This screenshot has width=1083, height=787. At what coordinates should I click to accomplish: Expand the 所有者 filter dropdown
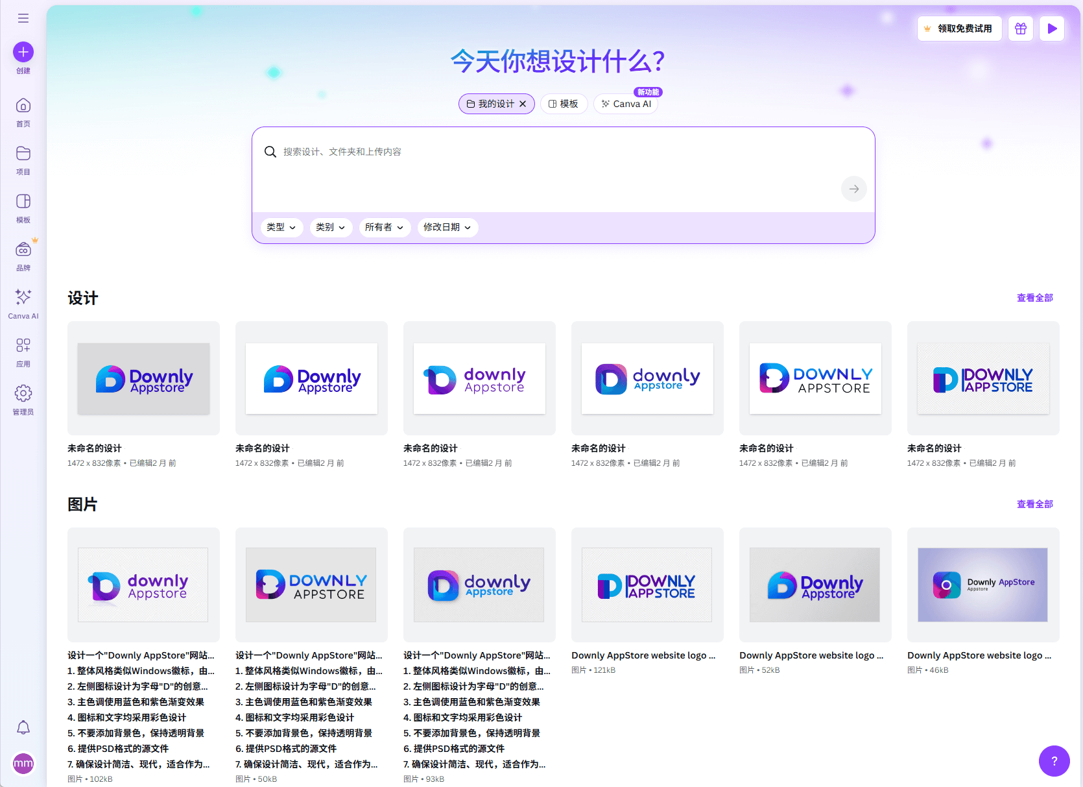point(384,227)
